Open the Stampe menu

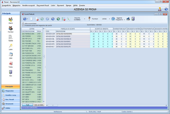pyautogui.click(x=68, y=5)
